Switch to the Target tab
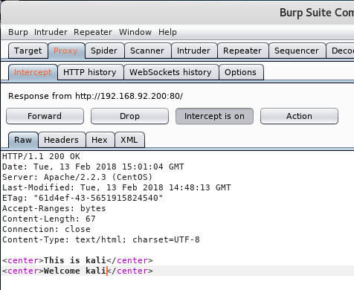The width and height of the screenshot is (354, 290). pos(28,51)
